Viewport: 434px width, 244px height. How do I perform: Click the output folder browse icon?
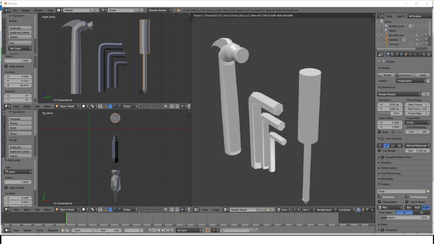[x=428, y=191]
